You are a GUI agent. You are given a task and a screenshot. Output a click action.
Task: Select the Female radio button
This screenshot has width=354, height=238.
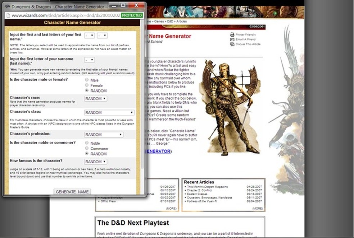[x=86, y=85]
